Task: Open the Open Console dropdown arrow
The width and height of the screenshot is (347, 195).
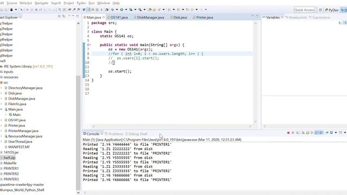Action: 345,133
